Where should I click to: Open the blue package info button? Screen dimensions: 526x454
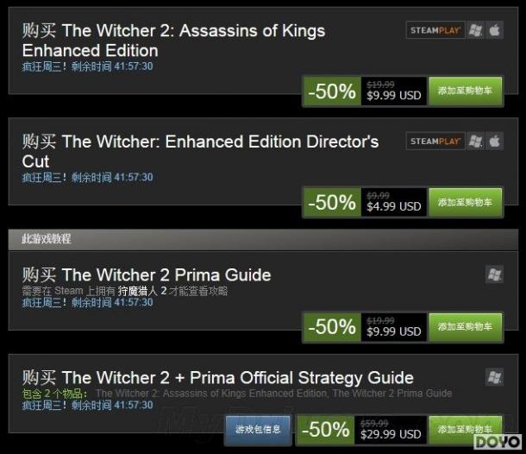(258, 430)
